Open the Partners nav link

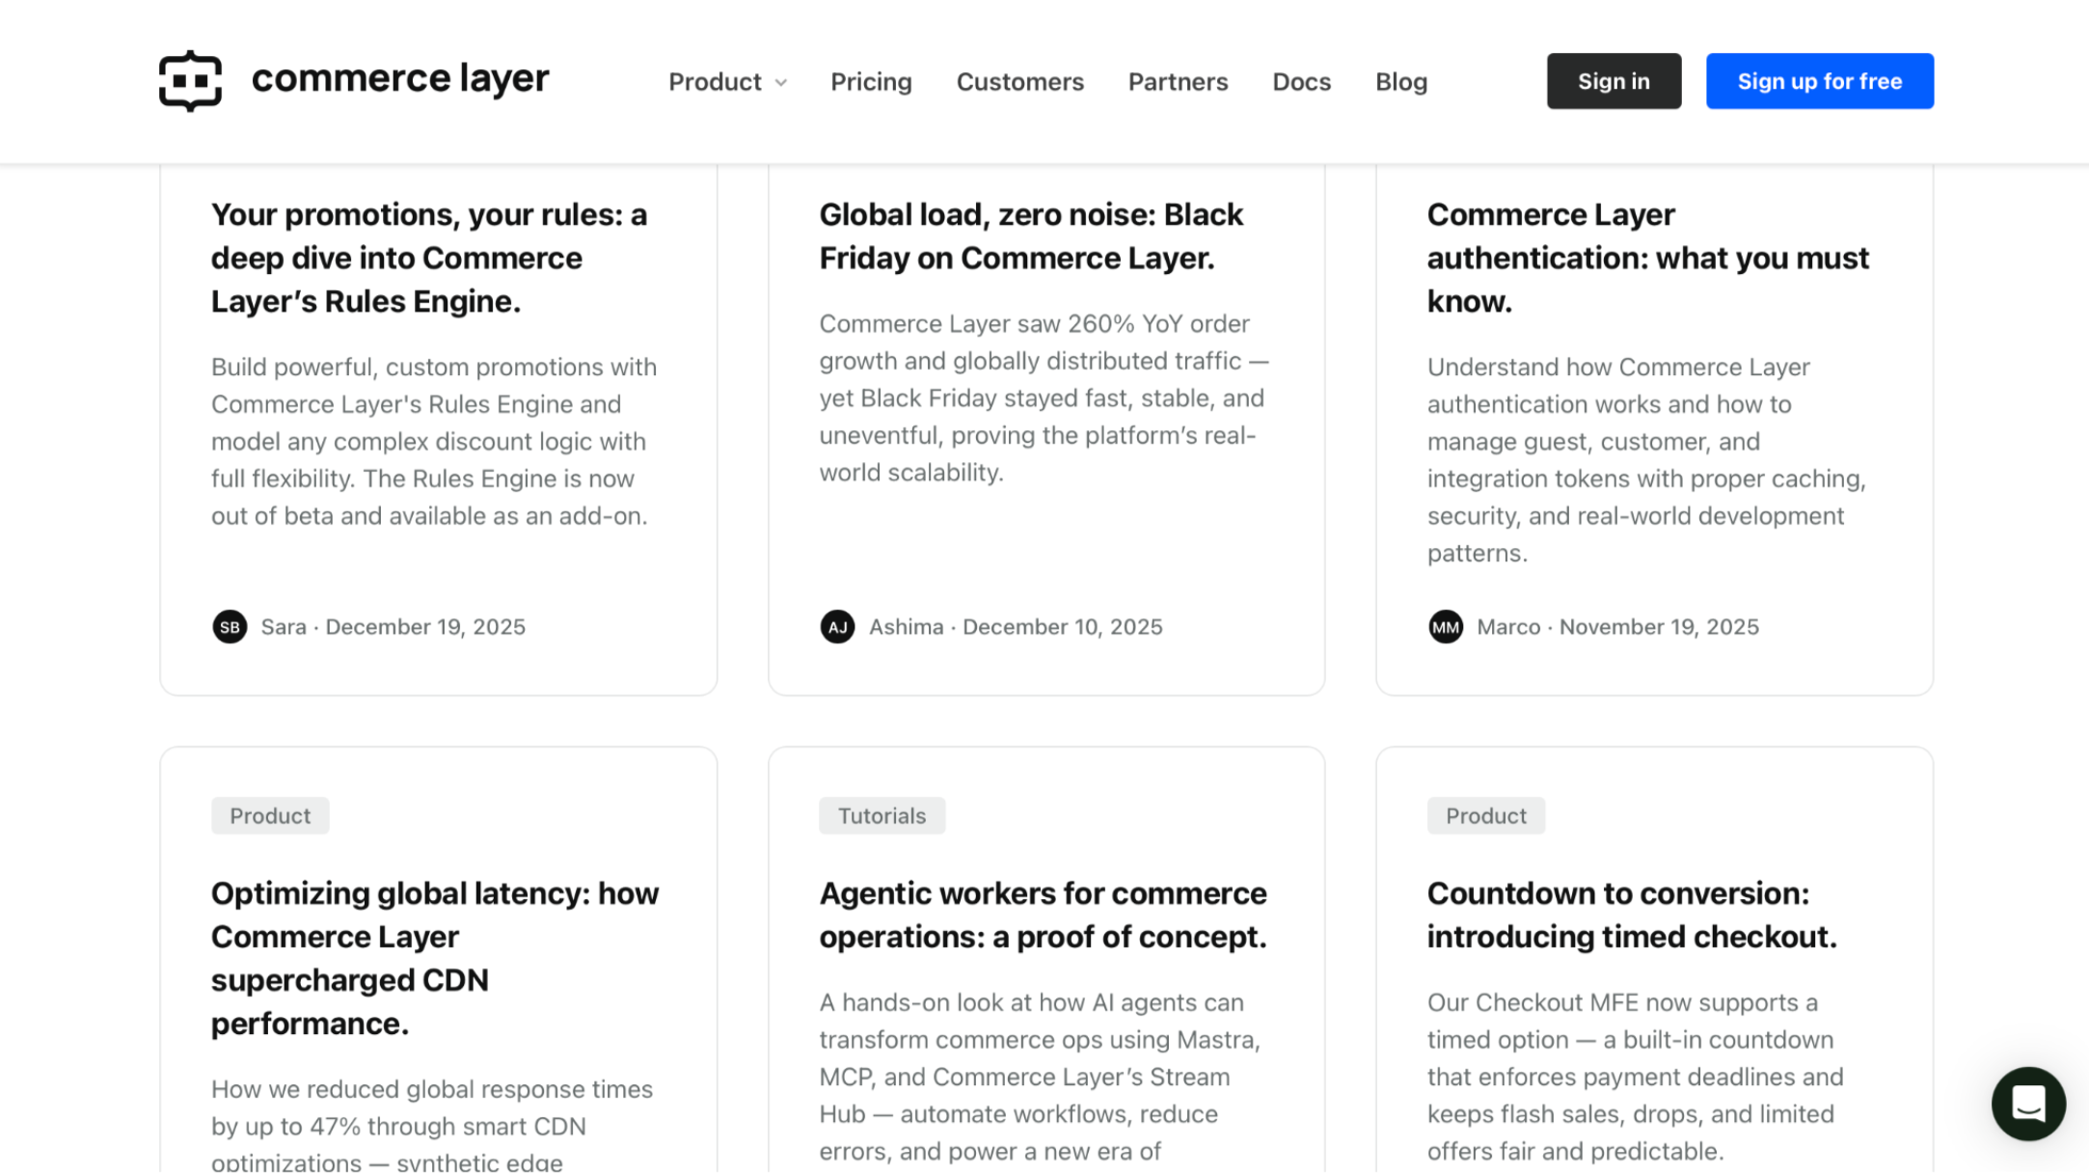[1178, 82]
